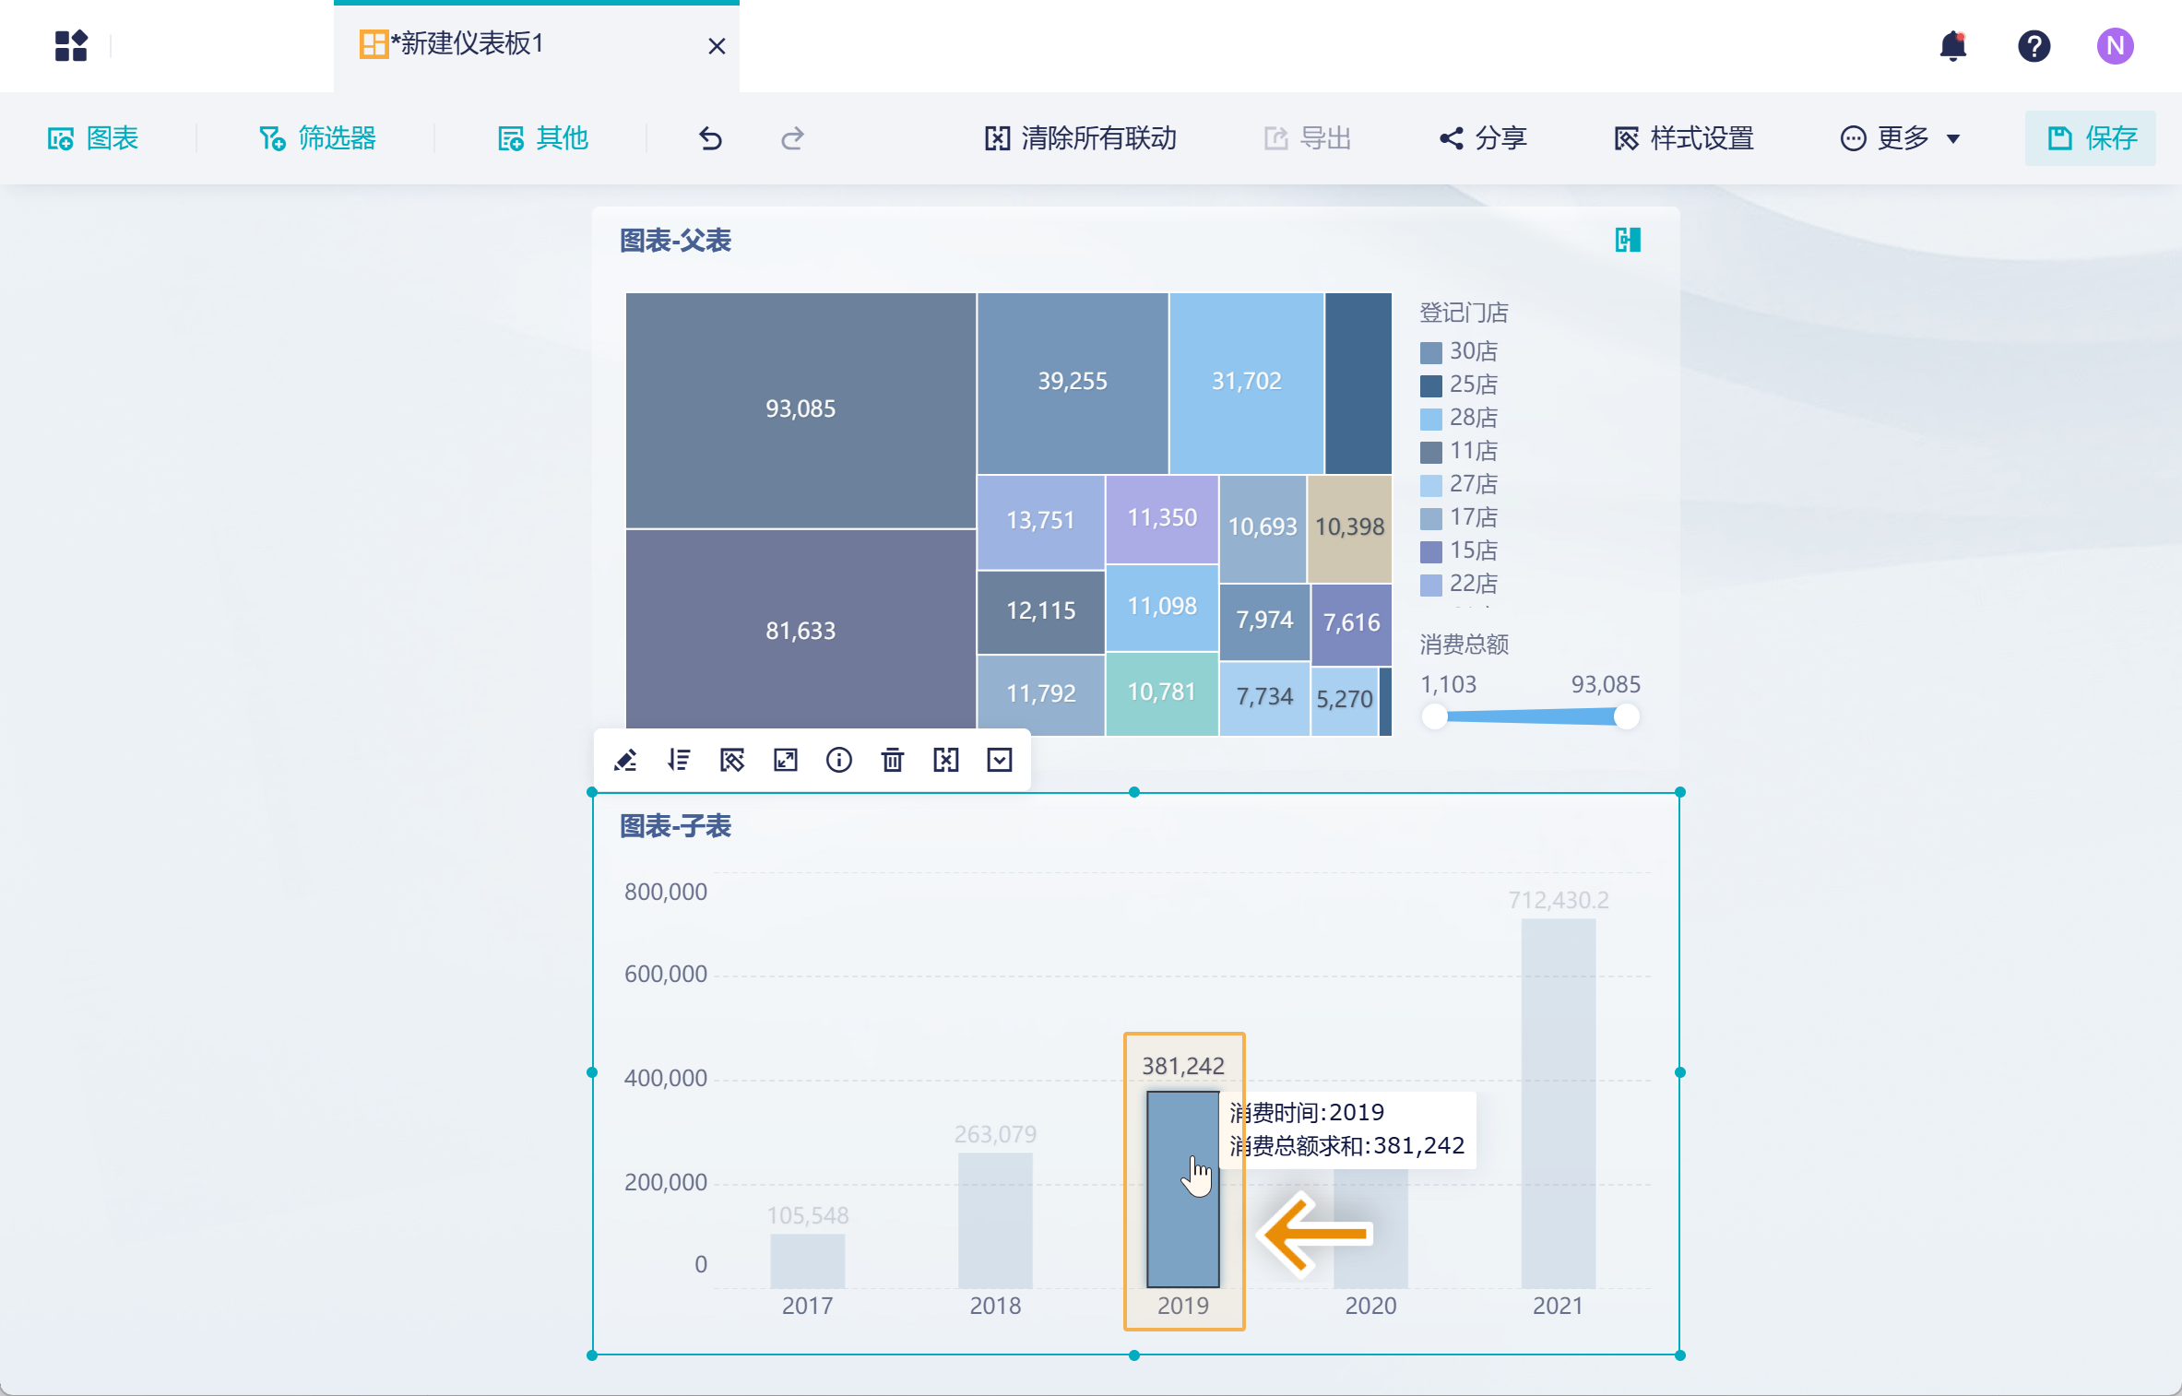Click the 导出 export button

[1307, 138]
